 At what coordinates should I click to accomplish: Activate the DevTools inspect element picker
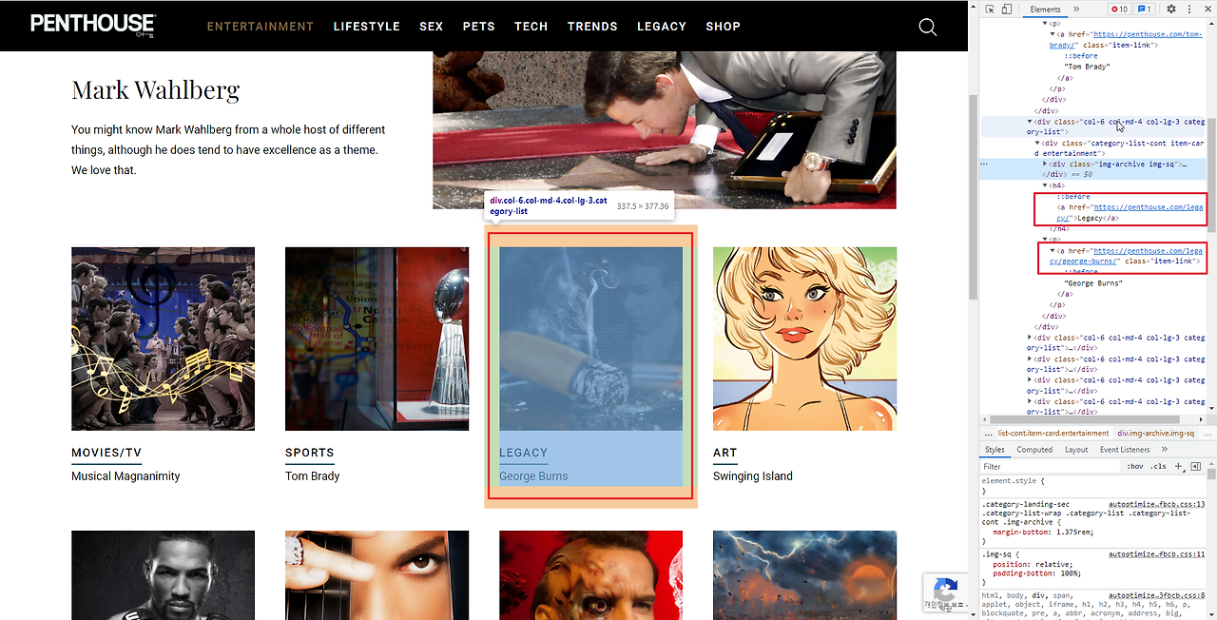(x=991, y=10)
